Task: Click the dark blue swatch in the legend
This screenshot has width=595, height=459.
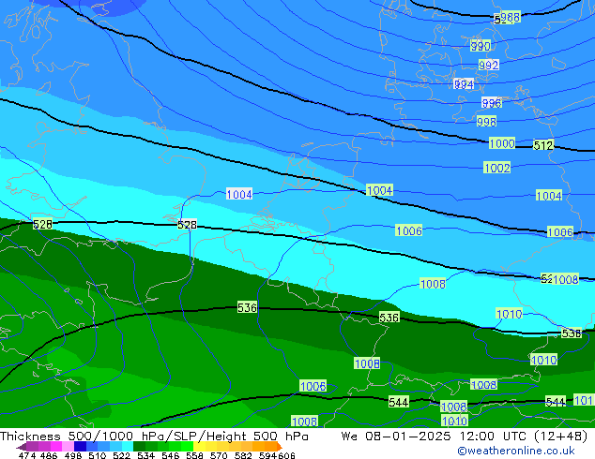Action: coord(80,447)
